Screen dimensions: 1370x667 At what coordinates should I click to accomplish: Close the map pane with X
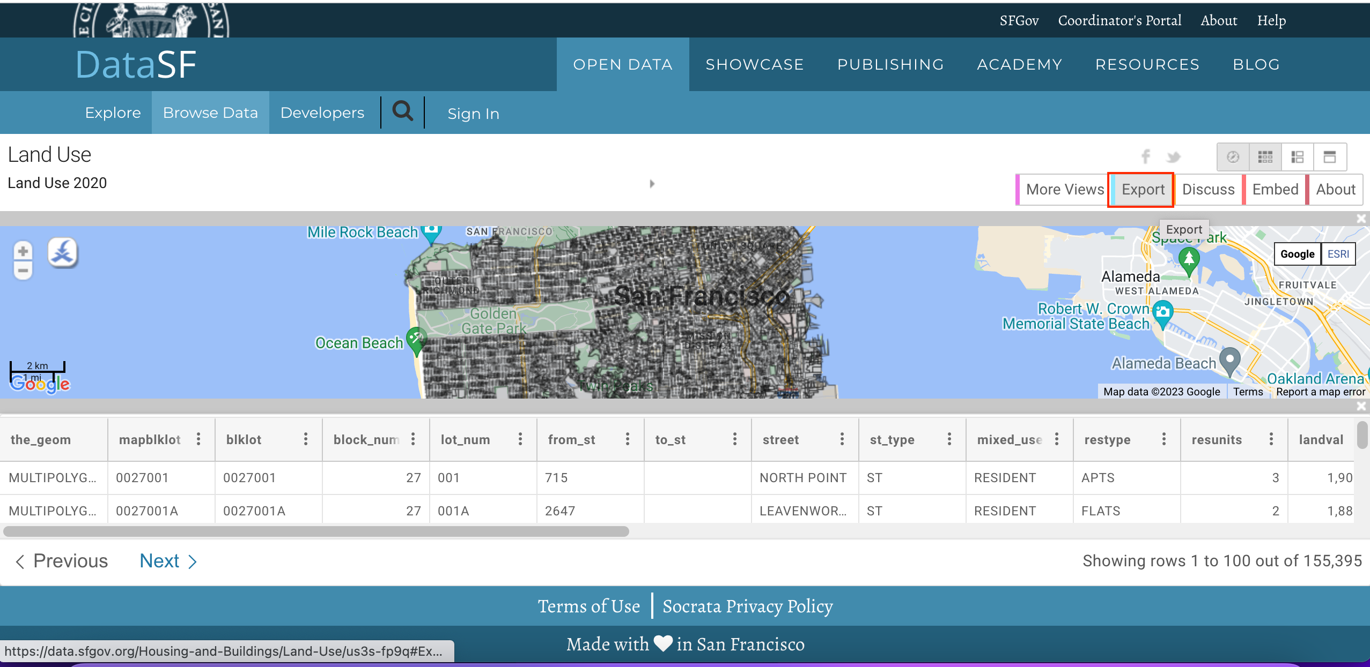(1361, 219)
